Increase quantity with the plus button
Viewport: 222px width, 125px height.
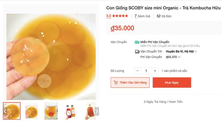(155, 71)
